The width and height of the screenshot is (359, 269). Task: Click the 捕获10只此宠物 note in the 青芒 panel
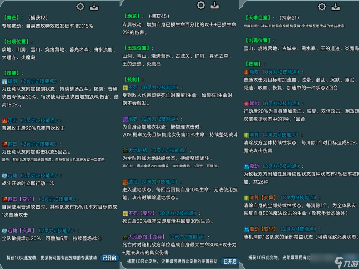52,258
